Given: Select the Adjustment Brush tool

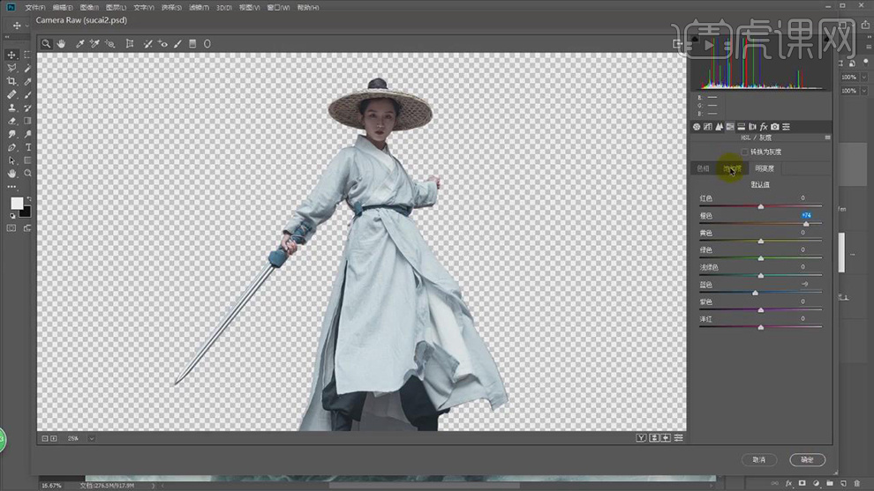Looking at the screenshot, I should pos(177,43).
